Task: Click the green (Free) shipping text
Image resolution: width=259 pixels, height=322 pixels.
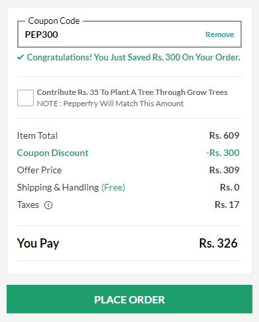Action: pyautogui.click(x=113, y=187)
